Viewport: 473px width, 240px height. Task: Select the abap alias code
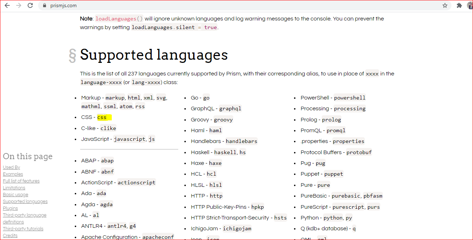point(107,161)
